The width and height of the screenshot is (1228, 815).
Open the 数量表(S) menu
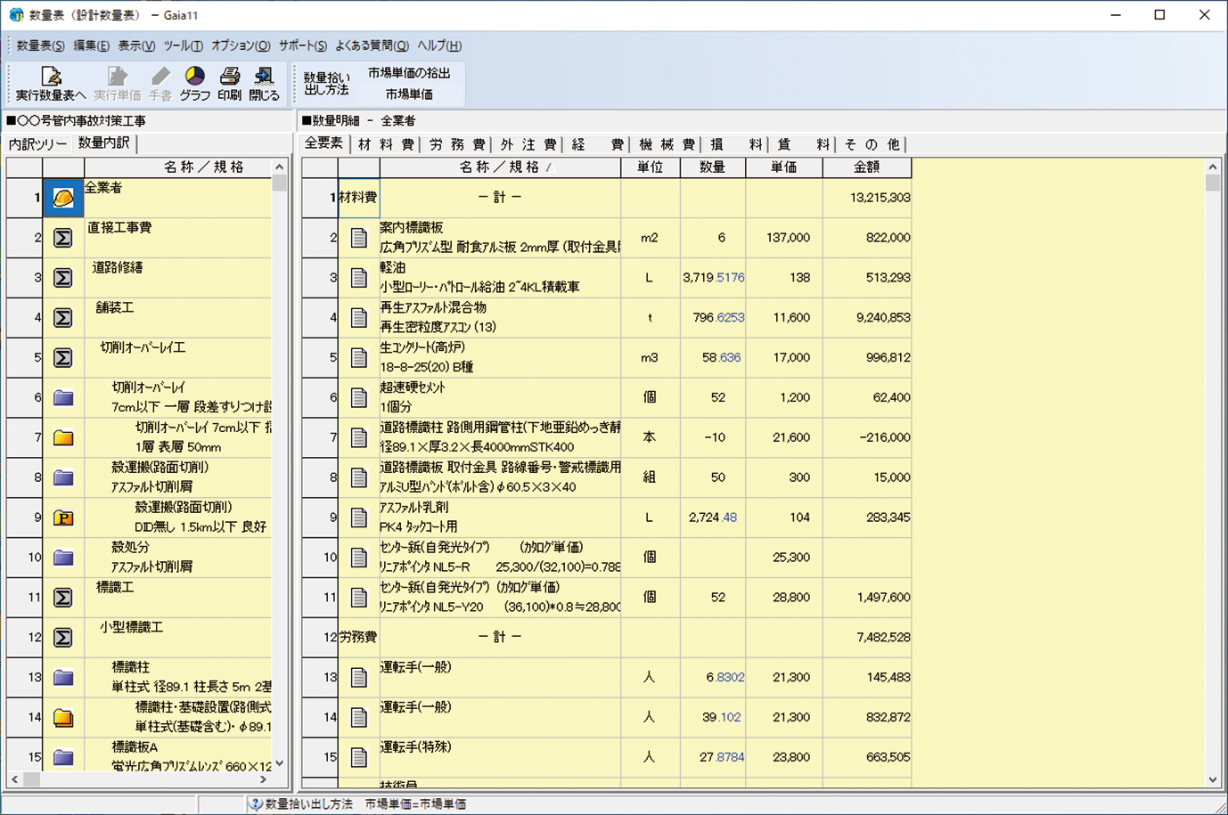[40, 45]
